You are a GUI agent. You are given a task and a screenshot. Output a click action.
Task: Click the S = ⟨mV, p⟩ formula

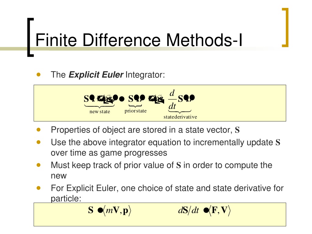tap(110, 210)
